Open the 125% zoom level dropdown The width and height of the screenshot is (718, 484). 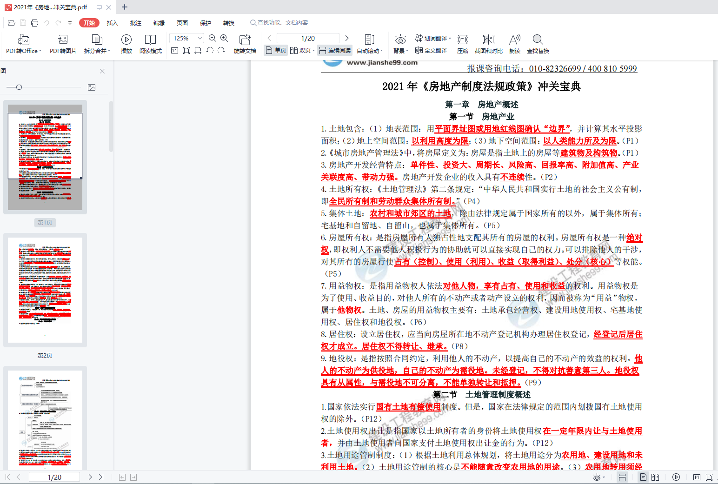point(186,38)
